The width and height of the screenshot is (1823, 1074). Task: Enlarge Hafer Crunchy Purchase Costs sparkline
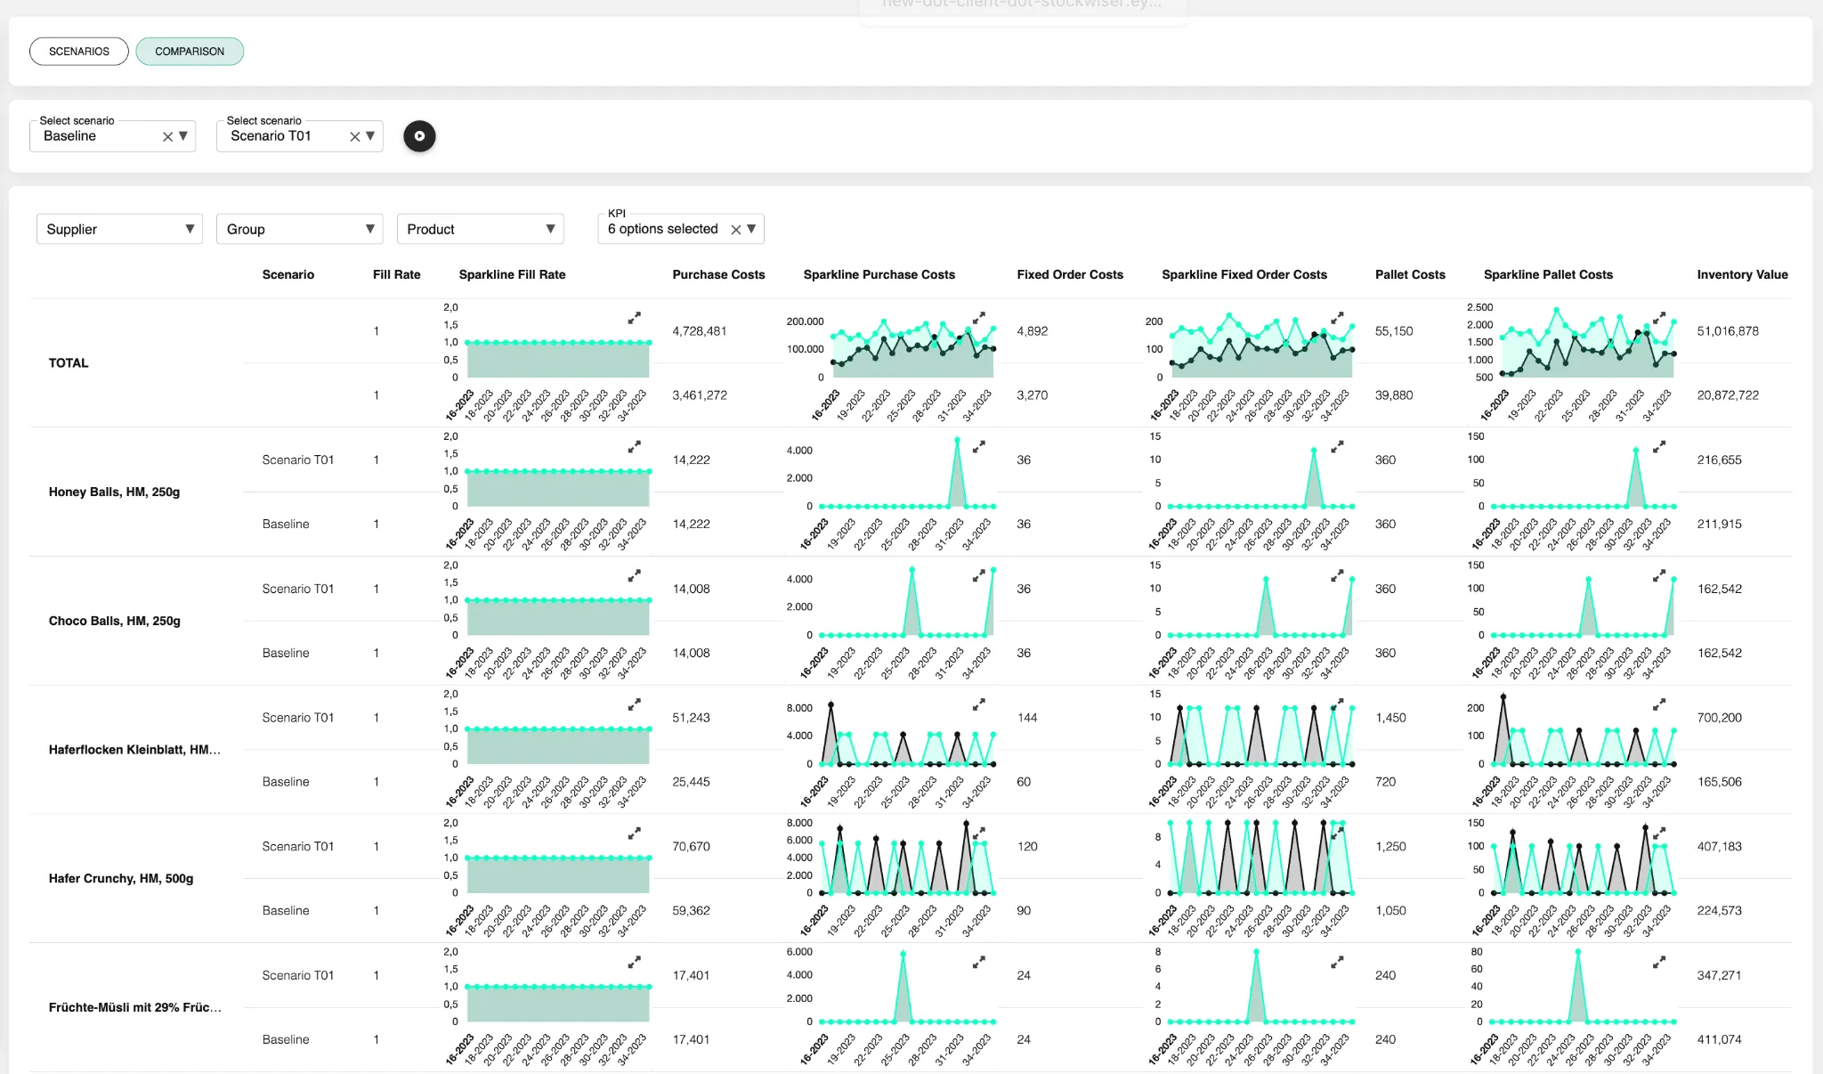coord(980,833)
